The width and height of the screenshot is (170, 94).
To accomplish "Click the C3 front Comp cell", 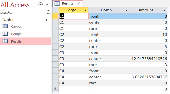I will [x=109, y=53].
